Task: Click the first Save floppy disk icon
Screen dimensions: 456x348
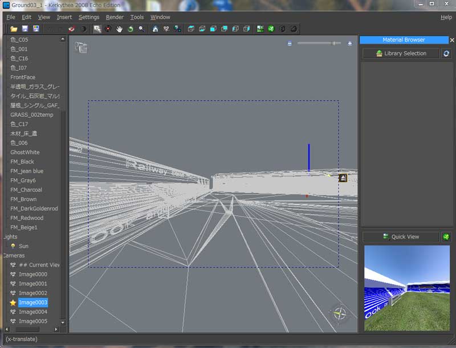Action: [x=25, y=28]
